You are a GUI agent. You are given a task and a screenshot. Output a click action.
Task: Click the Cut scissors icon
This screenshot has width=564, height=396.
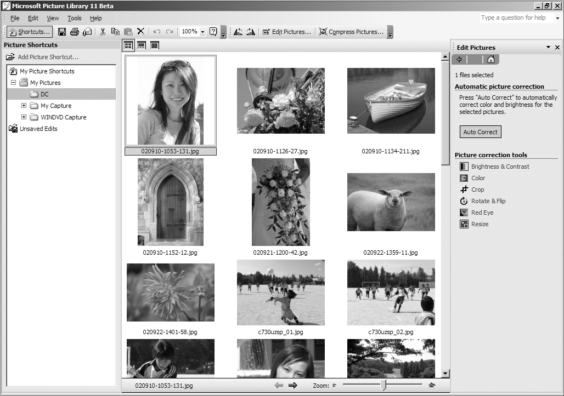103,32
